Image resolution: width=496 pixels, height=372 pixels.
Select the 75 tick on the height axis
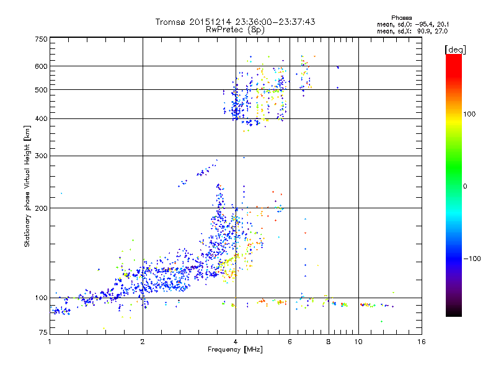click(x=43, y=334)
